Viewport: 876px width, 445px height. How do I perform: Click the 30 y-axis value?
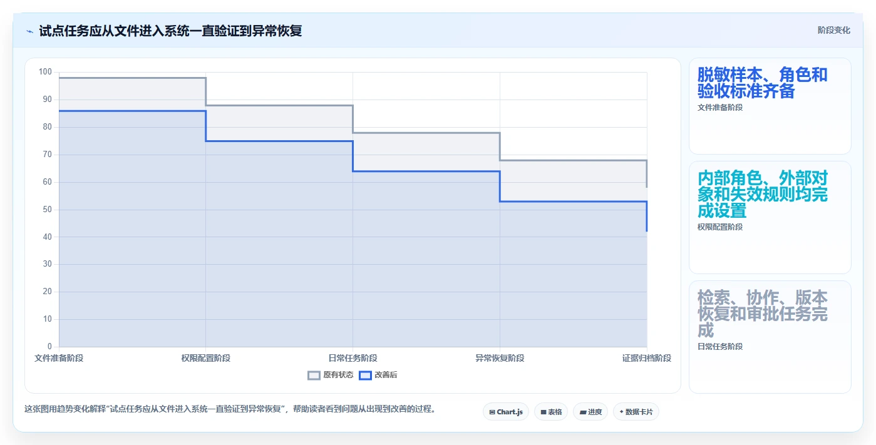(x=47, y=264)
